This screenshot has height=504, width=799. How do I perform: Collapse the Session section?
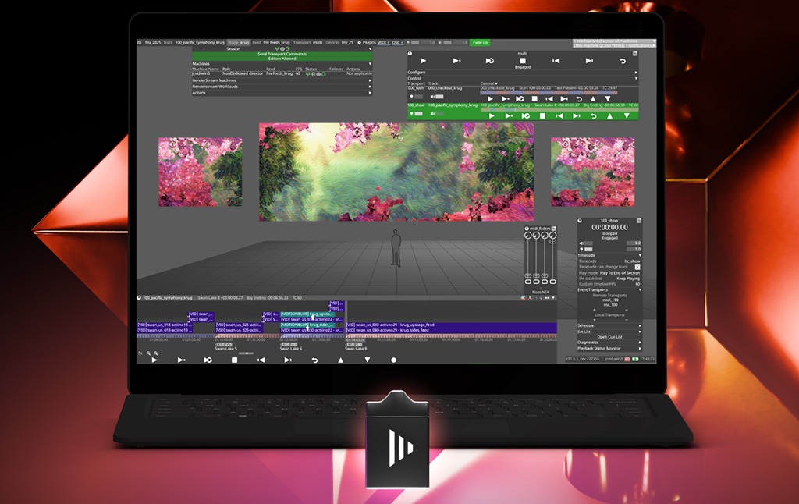click(370, 49)
